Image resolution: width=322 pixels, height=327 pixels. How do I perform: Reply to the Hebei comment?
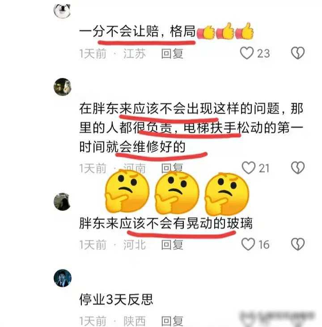tap(172, 245)
